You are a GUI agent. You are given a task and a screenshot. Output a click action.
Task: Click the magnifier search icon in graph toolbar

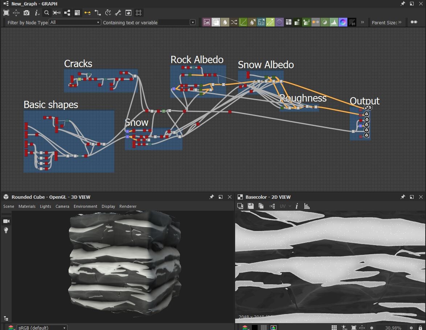point(46,13)
